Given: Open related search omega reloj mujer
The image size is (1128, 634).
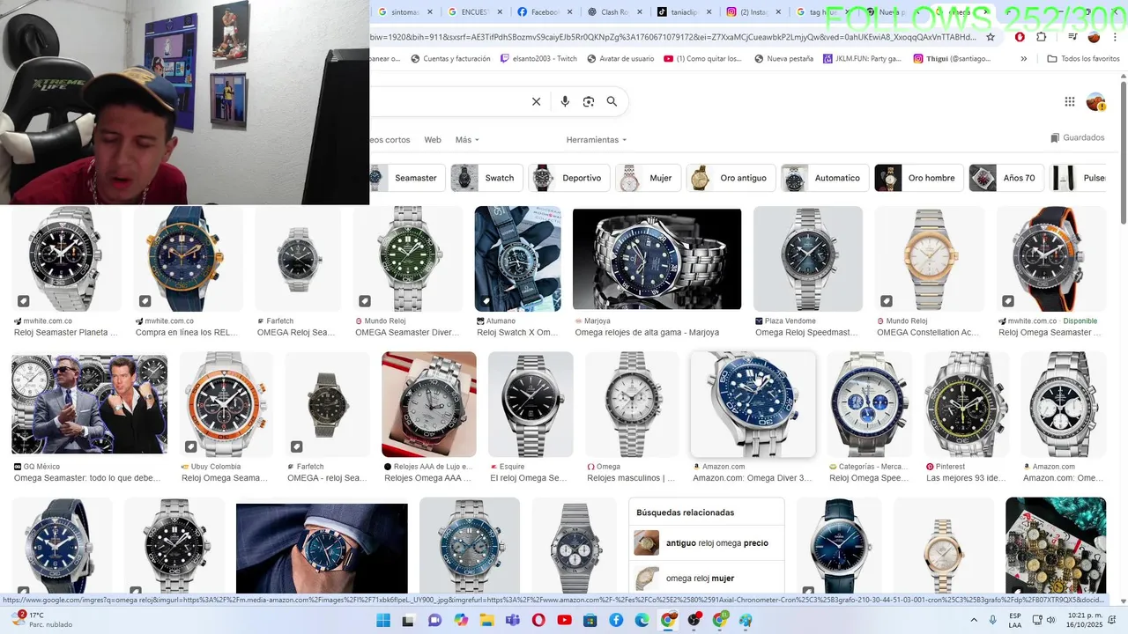Looking at the screenshot, I should click(x=707, y=579).
